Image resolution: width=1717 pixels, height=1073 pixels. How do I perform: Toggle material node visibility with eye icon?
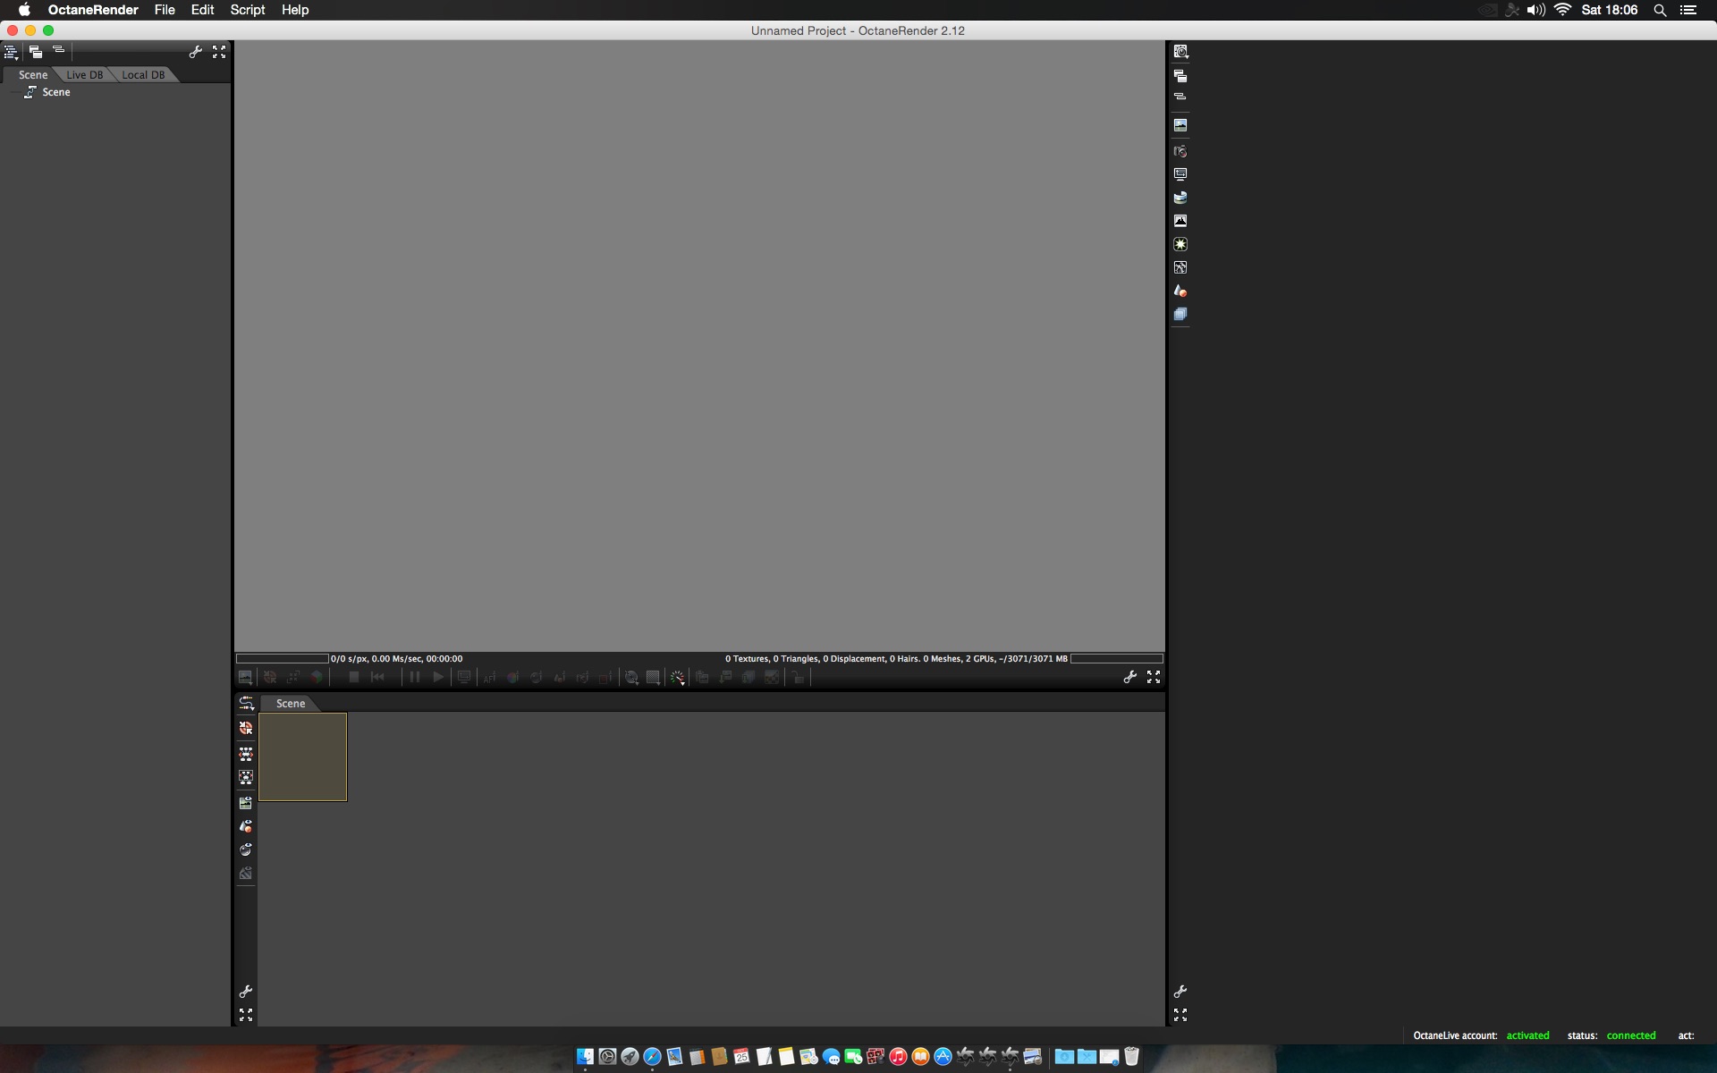(246, 849)
